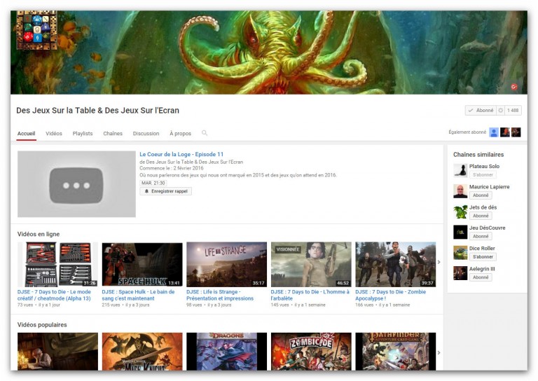This screenshot has width=538, height=381.
Task: Go to the Chaînes tab
Action: (x=113, y=133)
